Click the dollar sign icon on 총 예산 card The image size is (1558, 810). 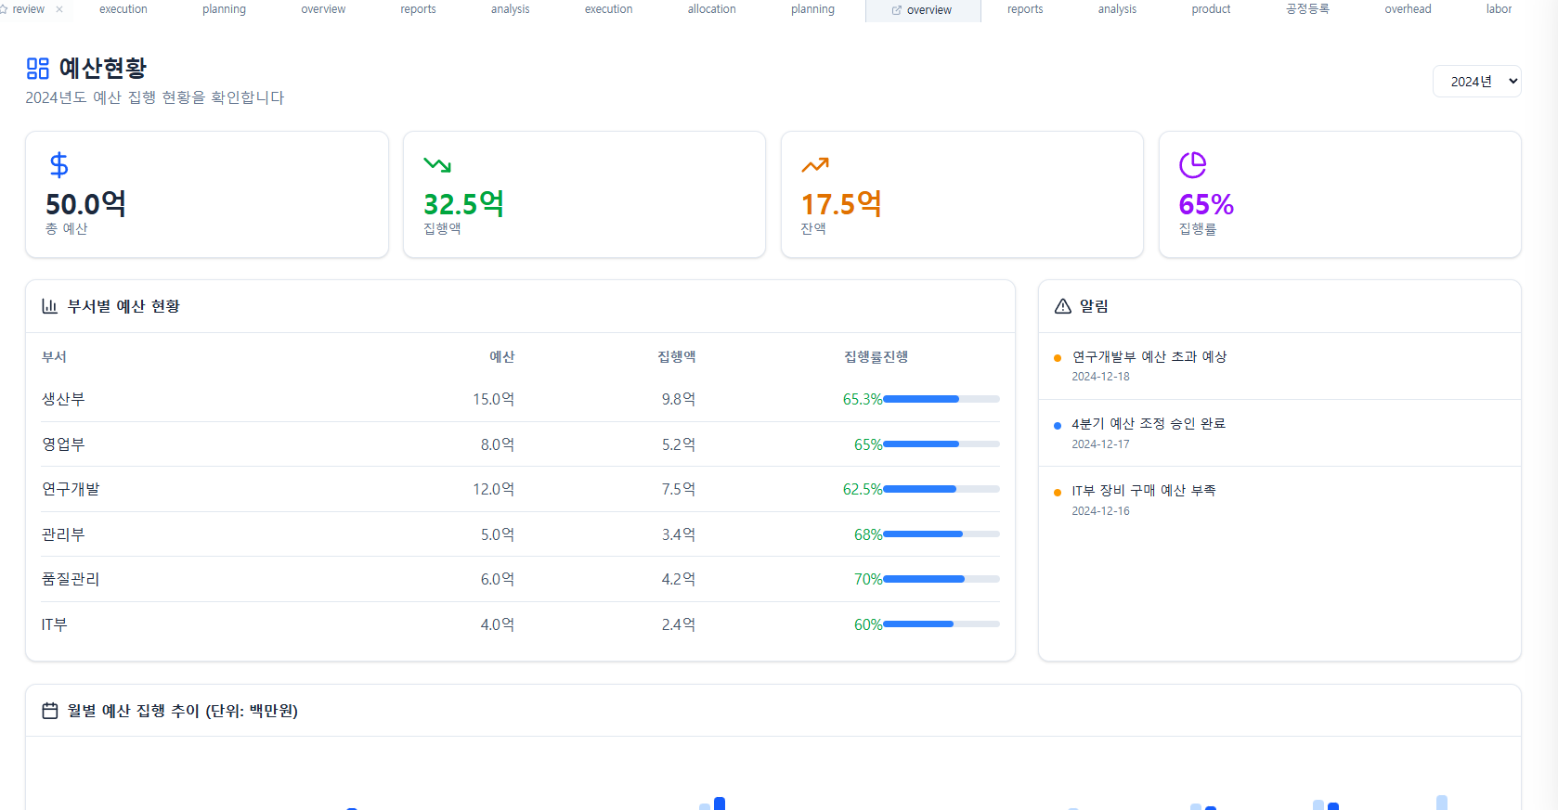[x=58, y=165]
